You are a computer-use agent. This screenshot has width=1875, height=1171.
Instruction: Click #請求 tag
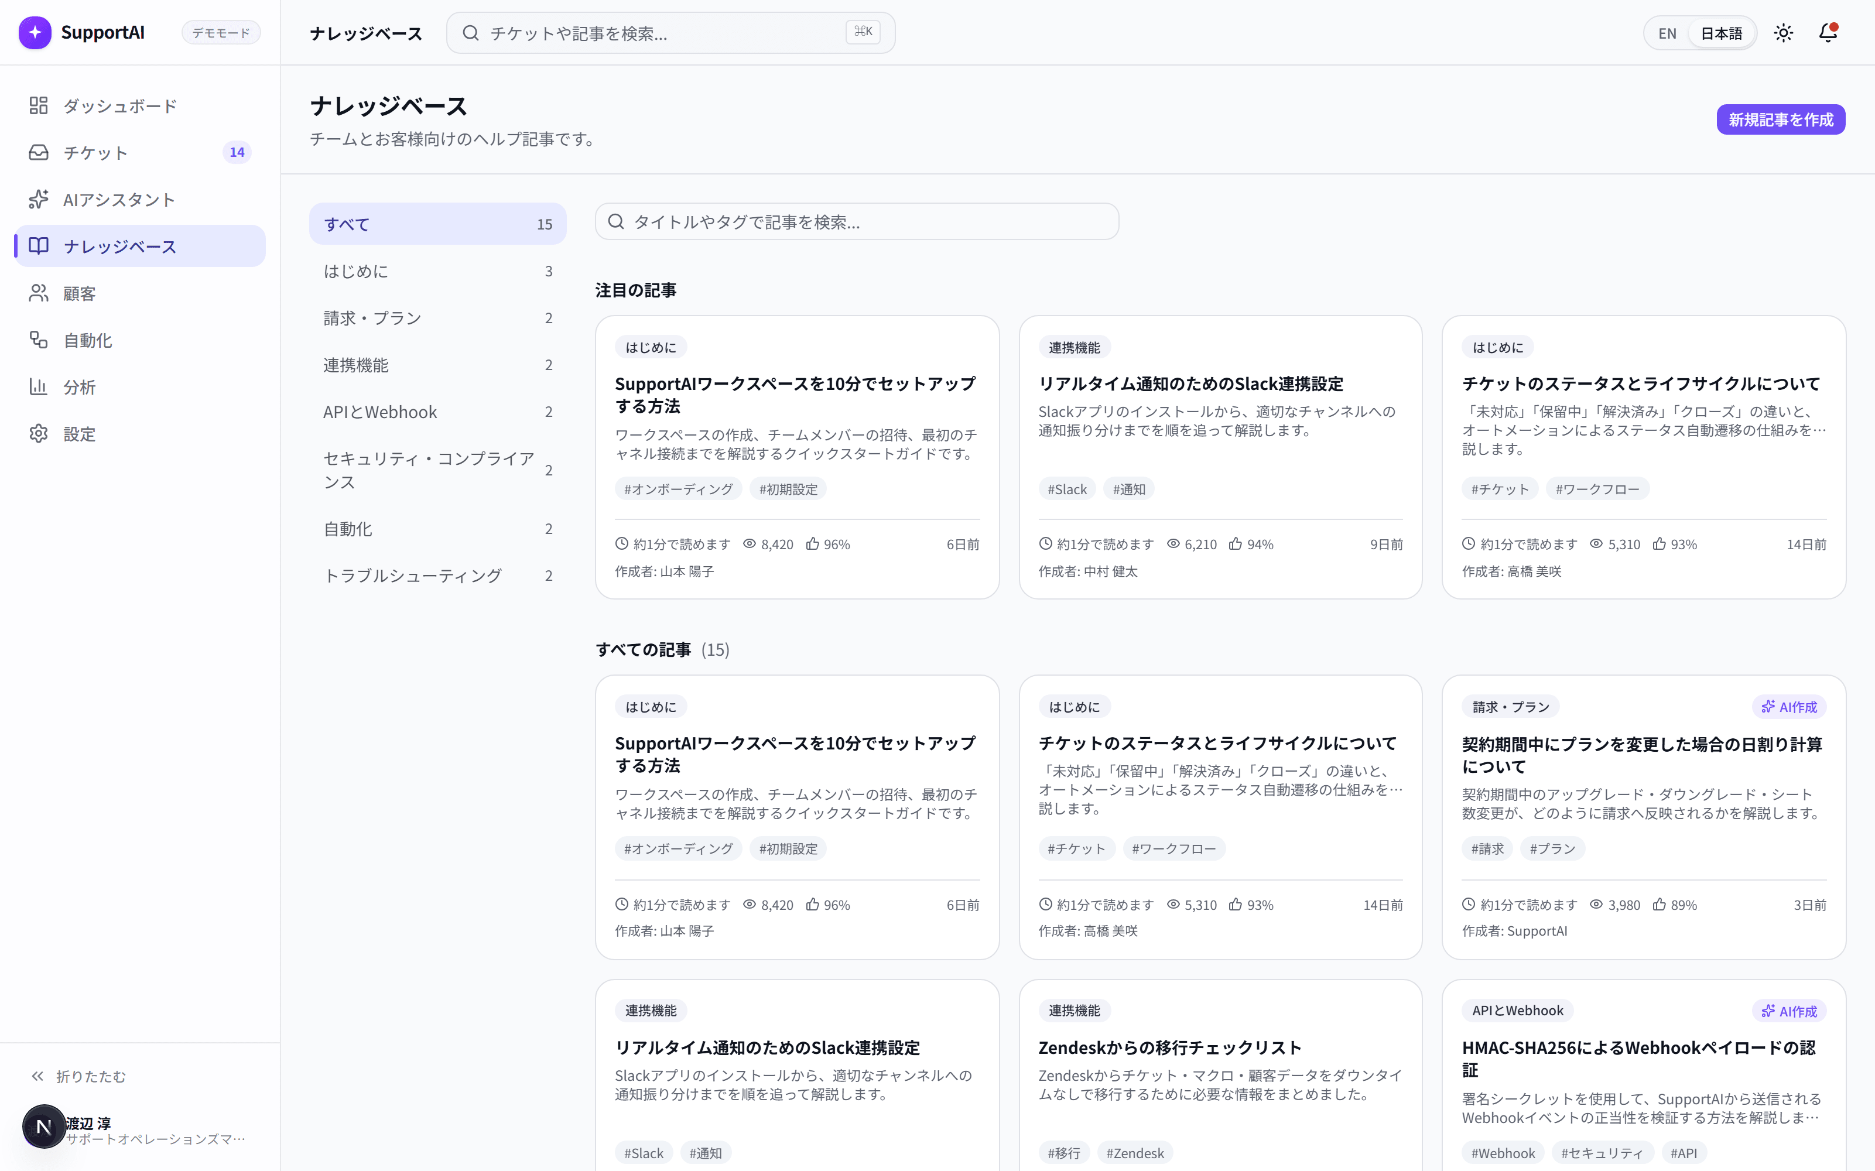[x=1487, y=848]
